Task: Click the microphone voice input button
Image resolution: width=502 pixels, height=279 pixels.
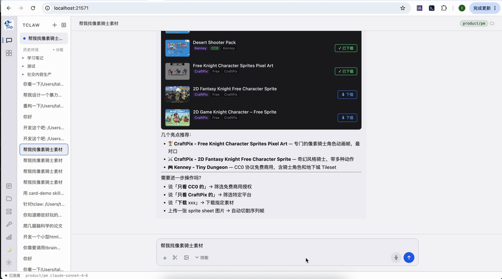Action: [x=396, y=258]
